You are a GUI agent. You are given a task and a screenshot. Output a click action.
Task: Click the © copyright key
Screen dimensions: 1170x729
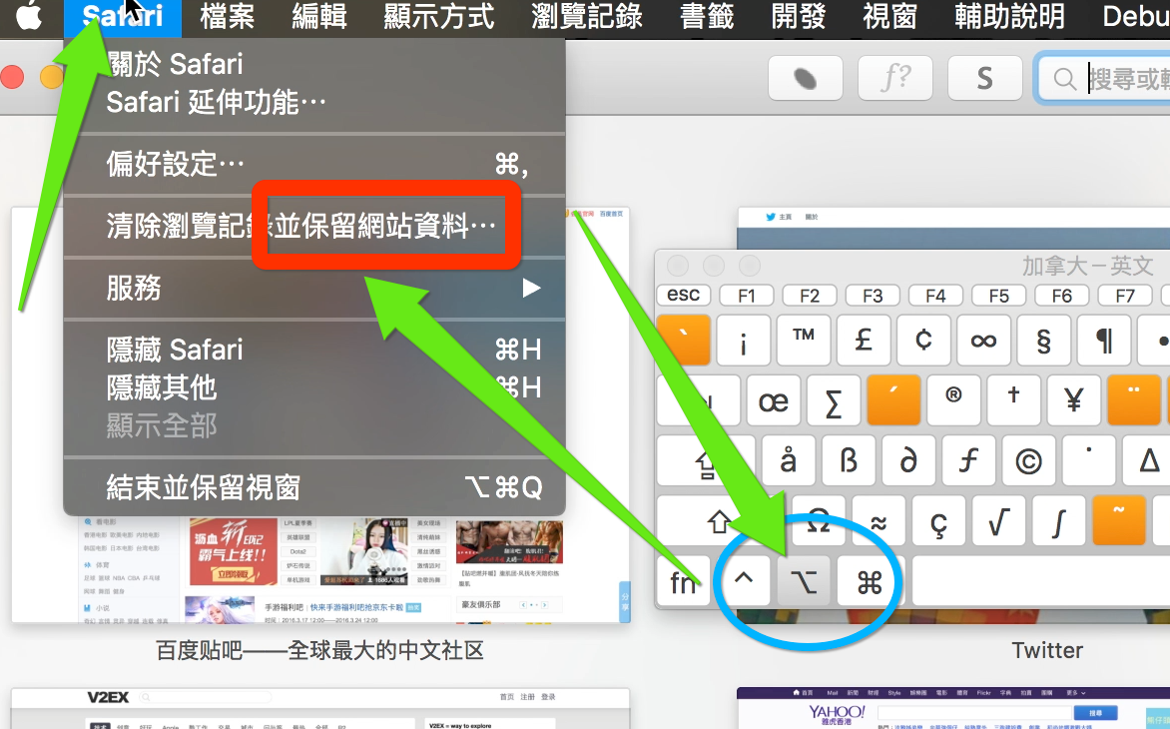pyautogui.click(x=1029, y=461)
